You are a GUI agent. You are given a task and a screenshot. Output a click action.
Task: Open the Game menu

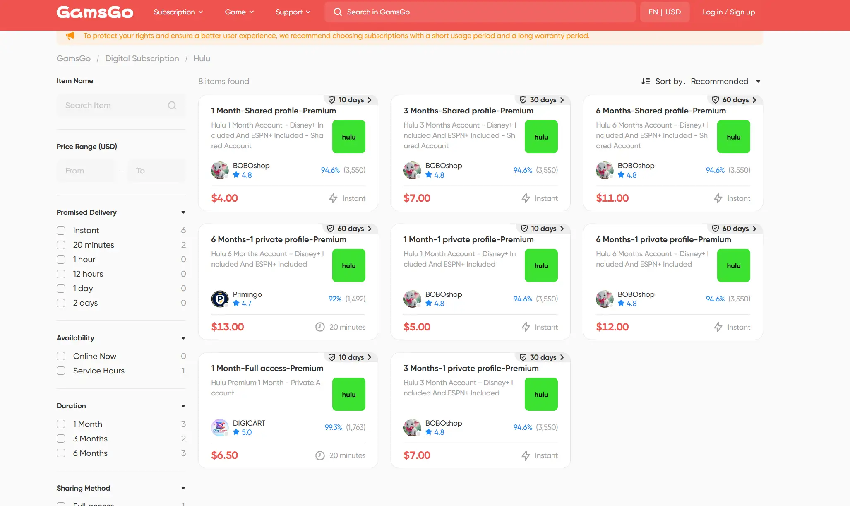point(239,12)
